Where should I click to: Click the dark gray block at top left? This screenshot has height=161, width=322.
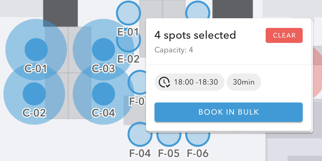[61, 13]
